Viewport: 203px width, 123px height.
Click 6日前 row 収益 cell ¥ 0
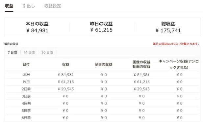pos(65,118)
